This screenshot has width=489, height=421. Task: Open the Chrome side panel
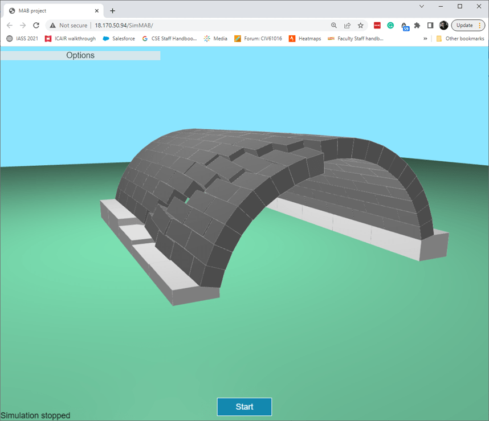pyautogui.click(x=430, y=26)
